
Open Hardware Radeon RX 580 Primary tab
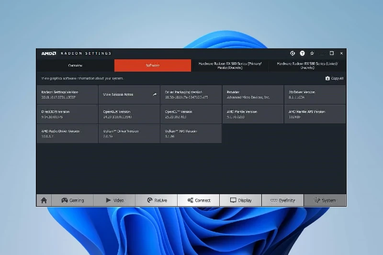[230, 66]
